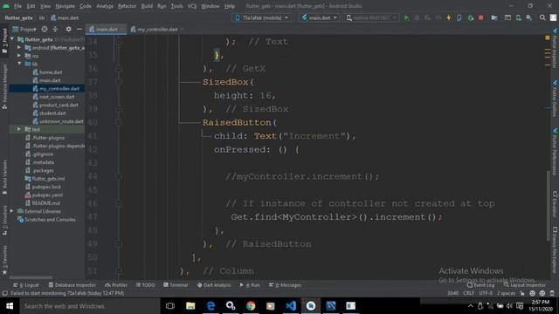Screen dimensions: 559x314
Task: Open Search Everywhere magnifier icon
Action: coord(542,17)
